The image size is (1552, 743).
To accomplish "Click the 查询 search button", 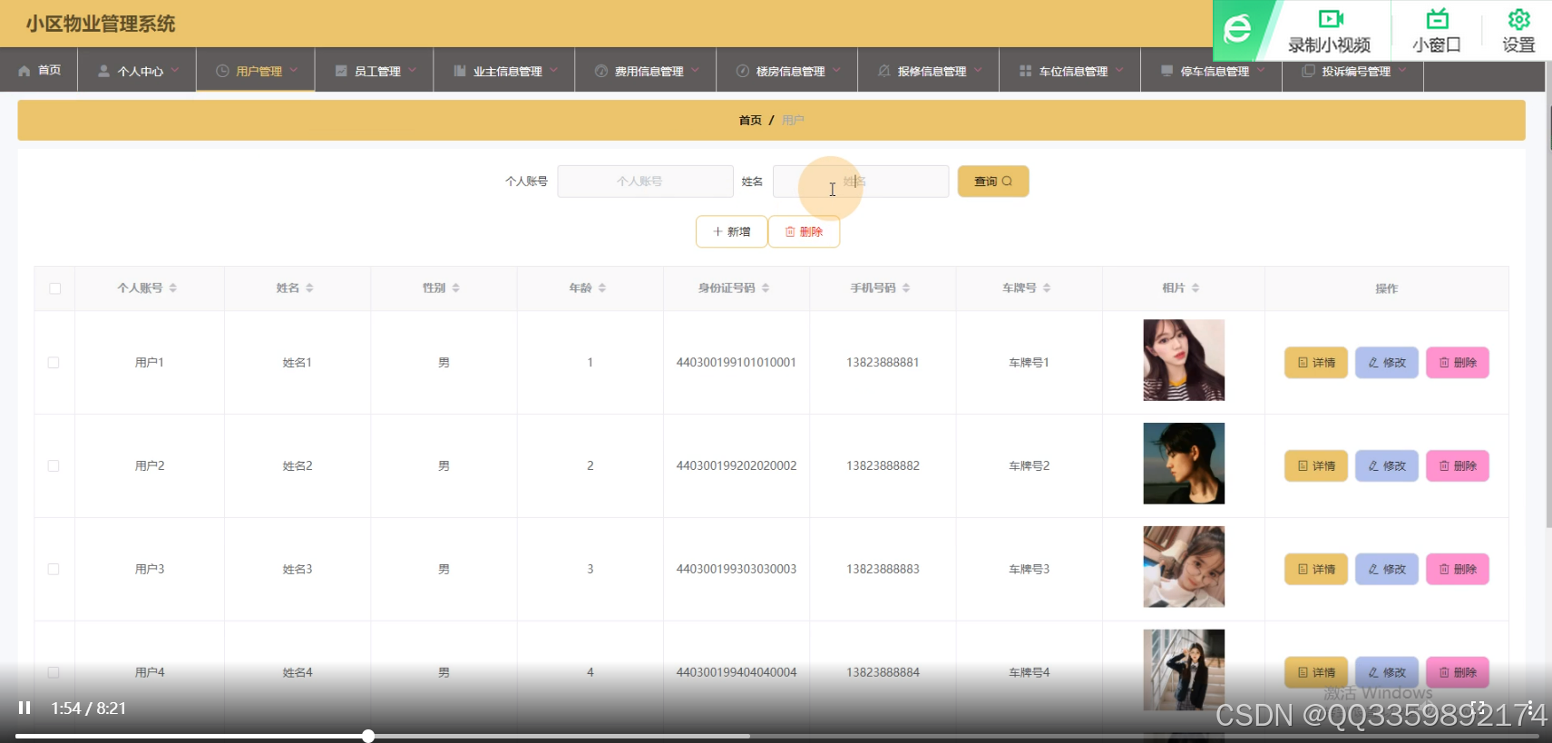I will [x=993, y=181].
